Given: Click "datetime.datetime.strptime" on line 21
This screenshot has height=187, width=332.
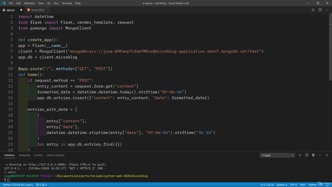Looking at the screenshot, I should click(x=77, y=133).
